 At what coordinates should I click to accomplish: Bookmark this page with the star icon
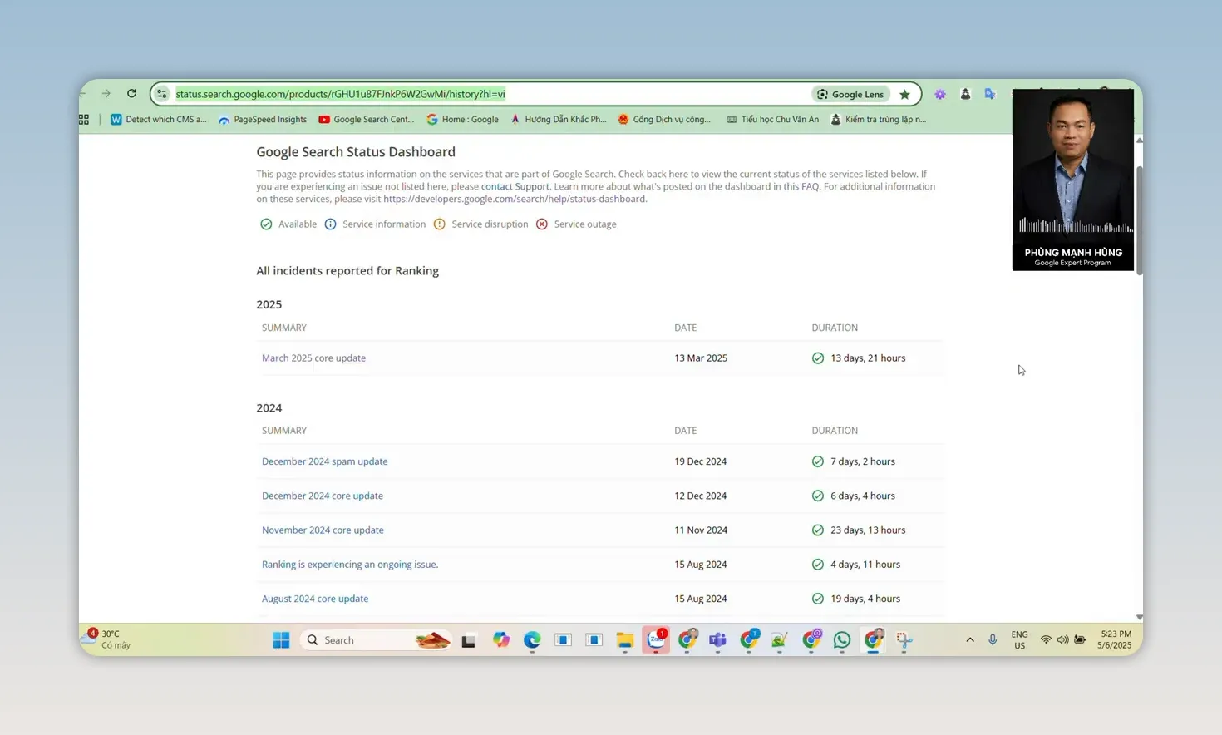(904, 94)
